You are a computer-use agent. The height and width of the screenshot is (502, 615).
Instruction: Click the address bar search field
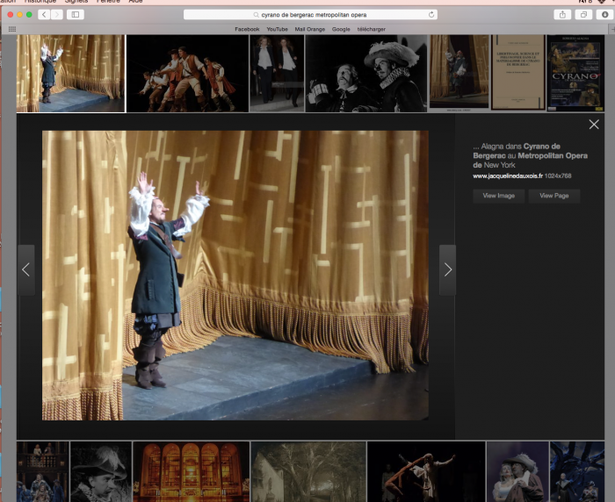point(310,15)
